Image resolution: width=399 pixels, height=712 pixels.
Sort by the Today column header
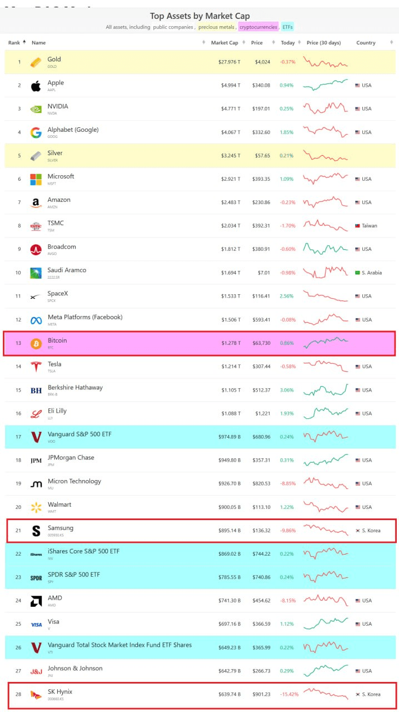[x=288, y=43]
